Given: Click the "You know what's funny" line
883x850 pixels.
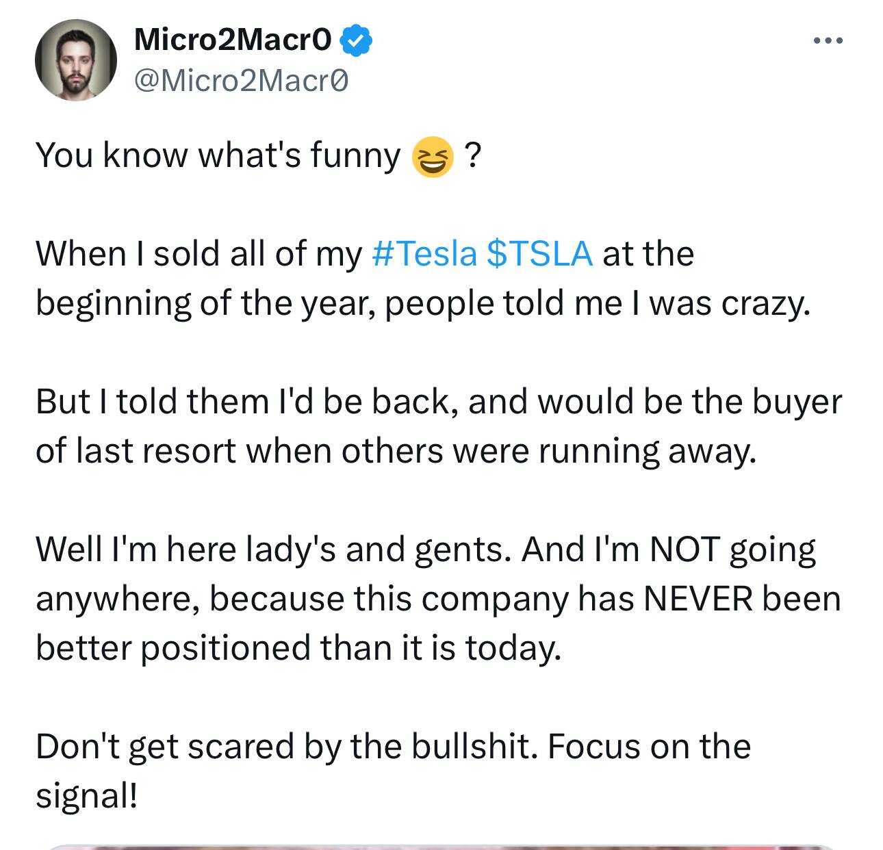Looking at the screenshot, I should pyautogui.click(x=218, y=155).
